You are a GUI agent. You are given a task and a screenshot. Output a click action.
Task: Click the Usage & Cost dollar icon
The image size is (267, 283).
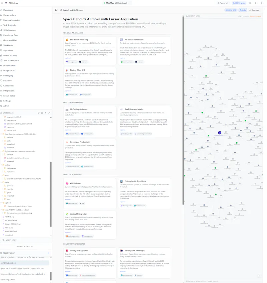[x=1, y=70]
